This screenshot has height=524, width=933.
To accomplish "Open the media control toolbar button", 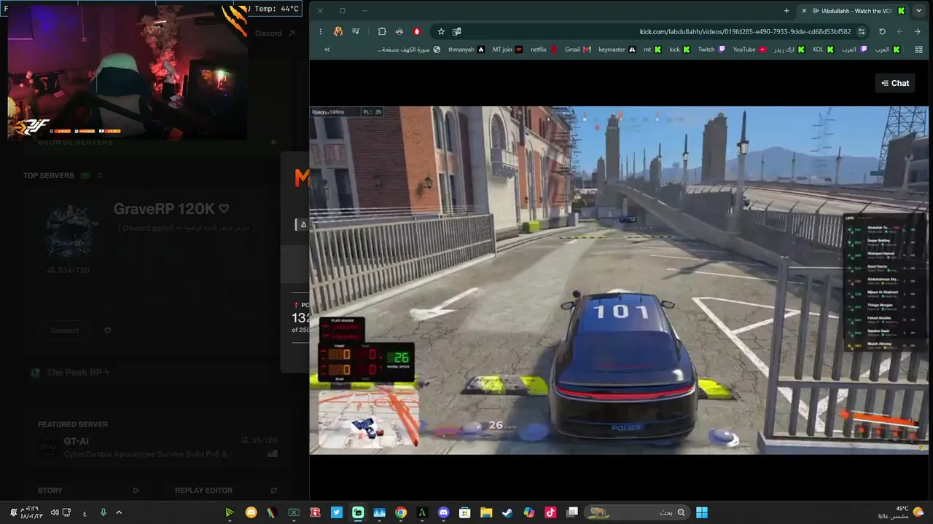I will (x=356, y=31).
